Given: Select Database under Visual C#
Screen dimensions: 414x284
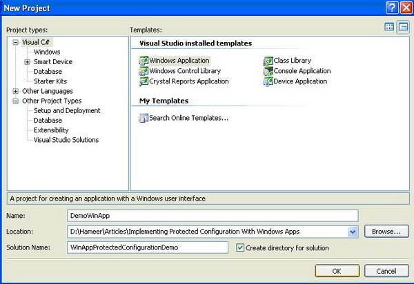Looking at the screenshot, I should pyautogui.click(x=48, y=72).
